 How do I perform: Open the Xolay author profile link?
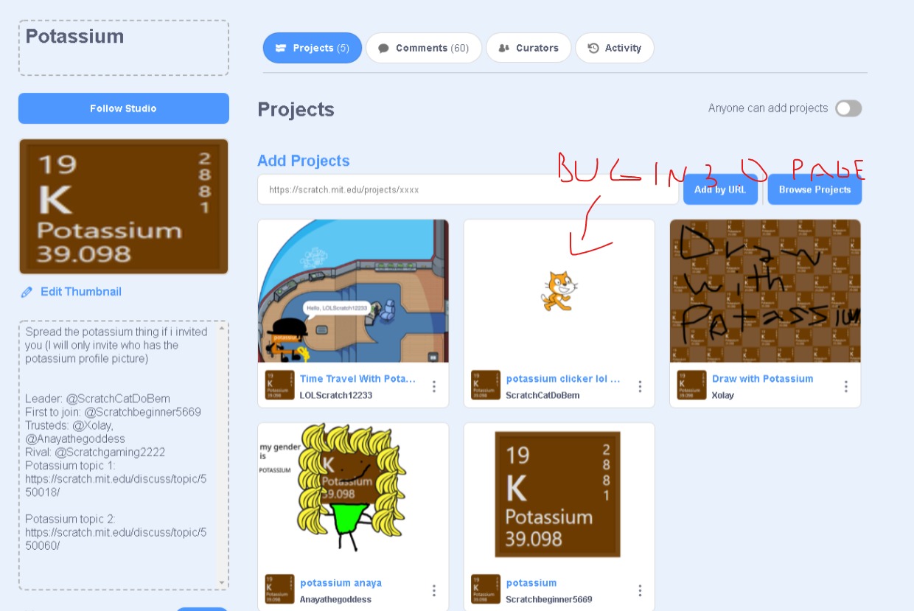point(722,395)
